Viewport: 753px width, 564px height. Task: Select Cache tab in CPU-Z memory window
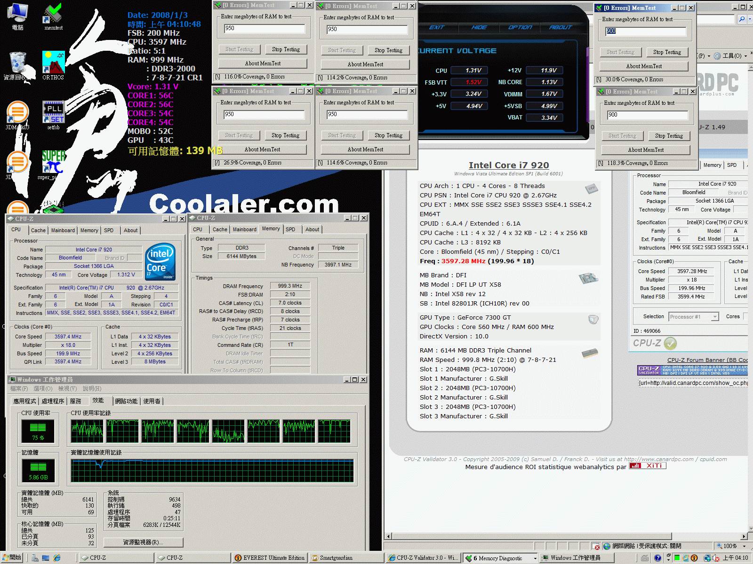pos(220,229)
